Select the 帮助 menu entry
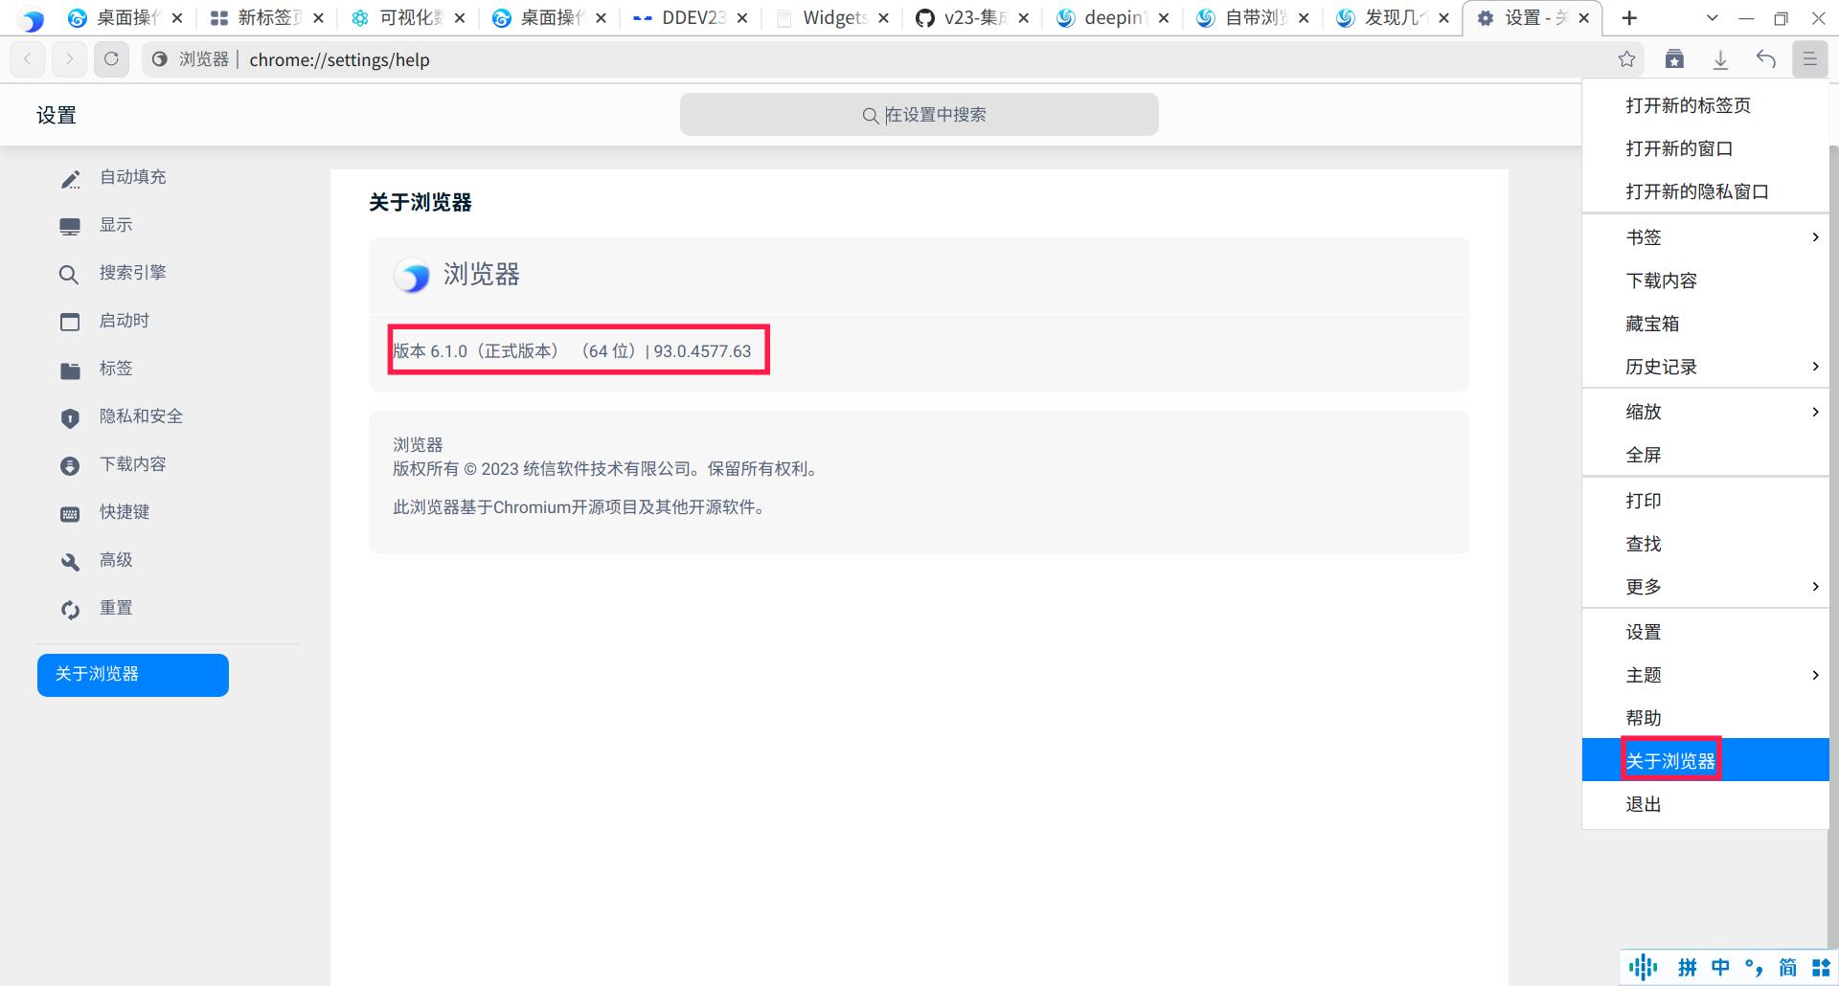The image size is (1839, 986). click(x=1644, y=717)
